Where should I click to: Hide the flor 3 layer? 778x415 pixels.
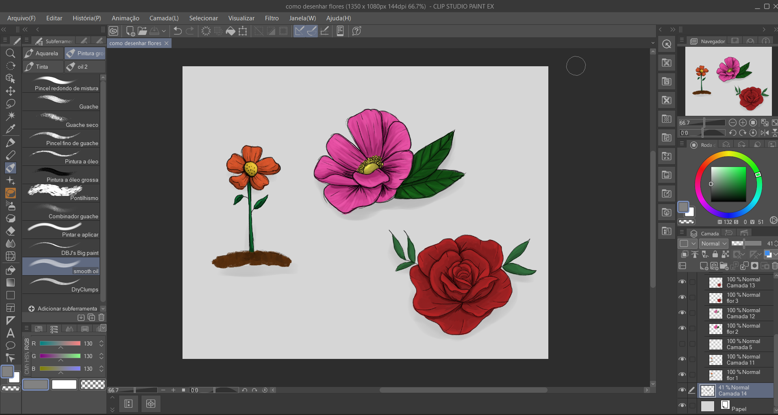[682, 298]
